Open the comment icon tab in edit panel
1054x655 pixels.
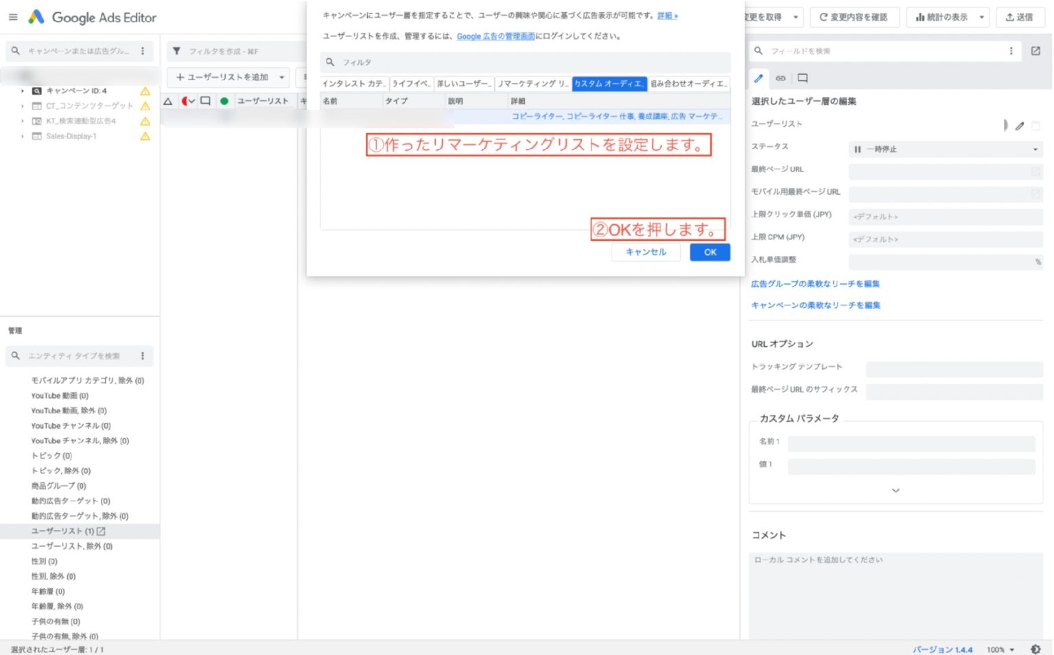tap(802, 78)
